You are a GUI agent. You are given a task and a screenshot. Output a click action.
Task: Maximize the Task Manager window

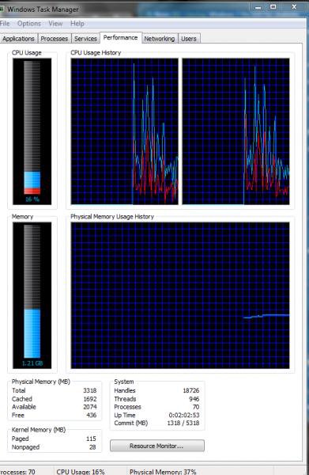point(273,7)
